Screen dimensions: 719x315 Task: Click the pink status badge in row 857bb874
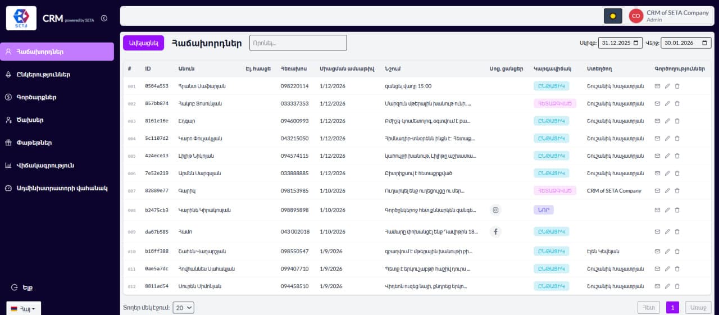[556, 103]
